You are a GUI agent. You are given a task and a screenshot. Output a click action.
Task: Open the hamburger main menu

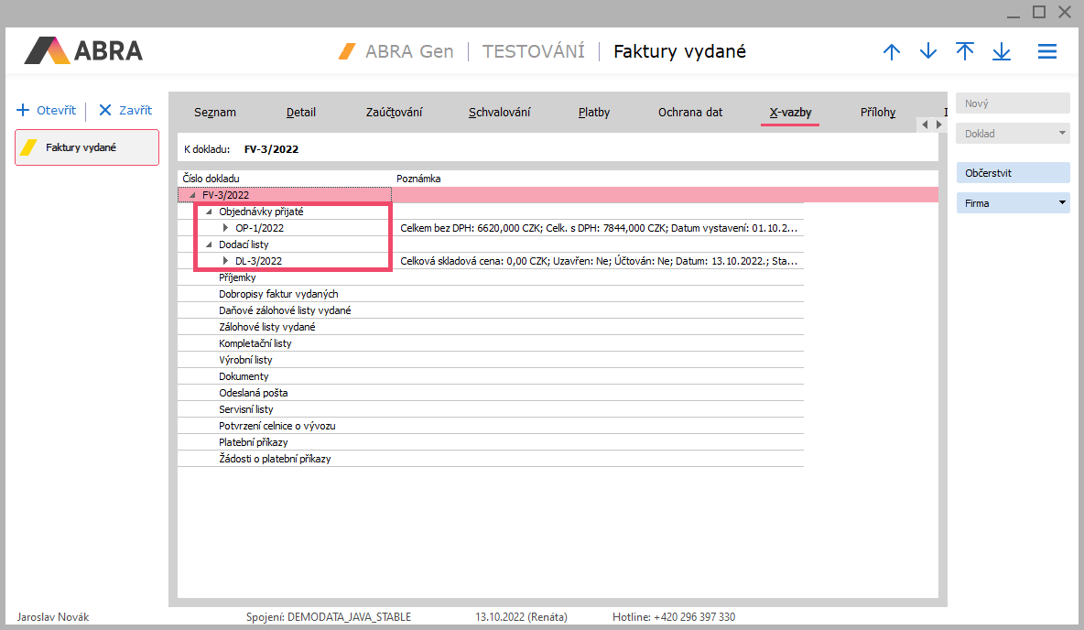pyautogui.click(x=1047, y=52)
